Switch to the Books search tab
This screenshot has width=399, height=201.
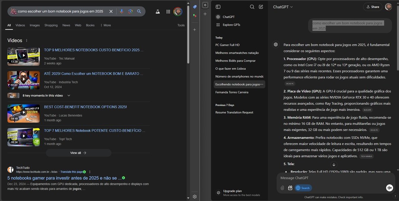(x=90, y=25)
